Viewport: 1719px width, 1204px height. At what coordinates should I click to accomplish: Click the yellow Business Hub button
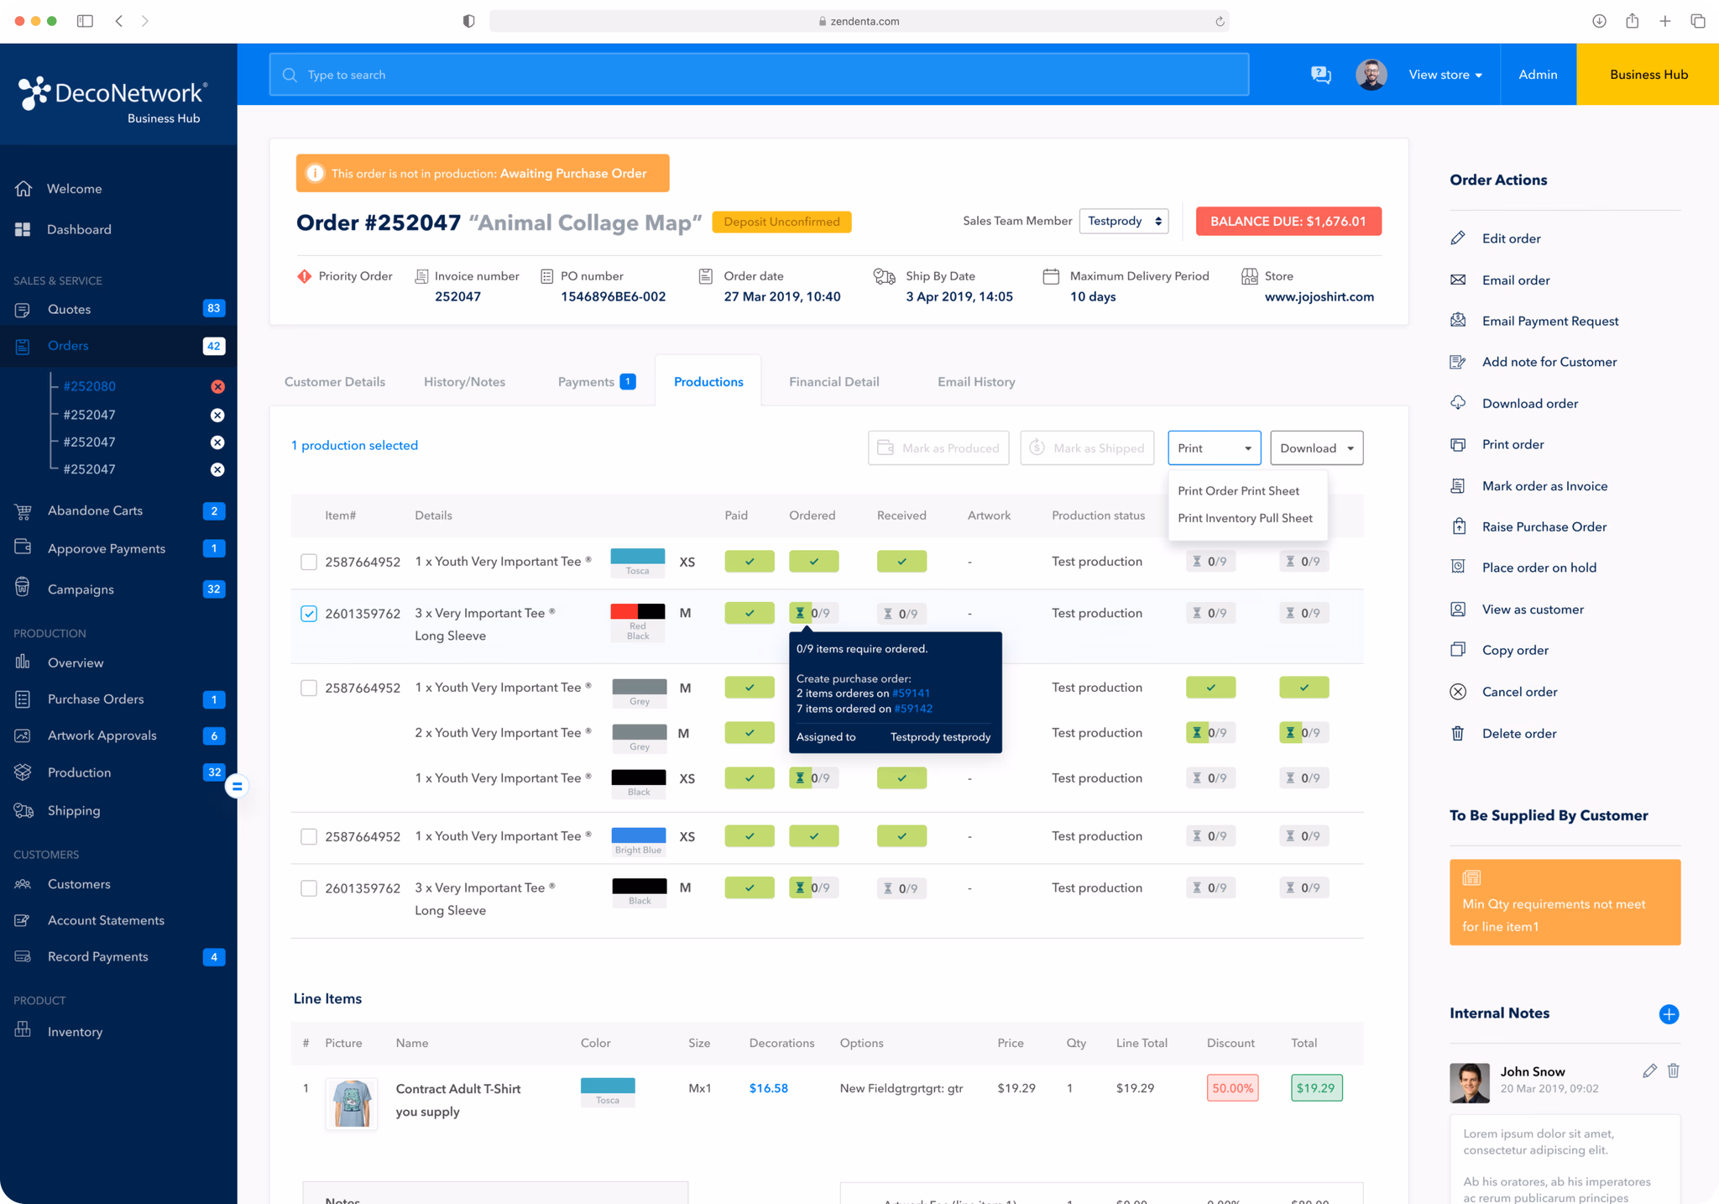point(1648,75)
